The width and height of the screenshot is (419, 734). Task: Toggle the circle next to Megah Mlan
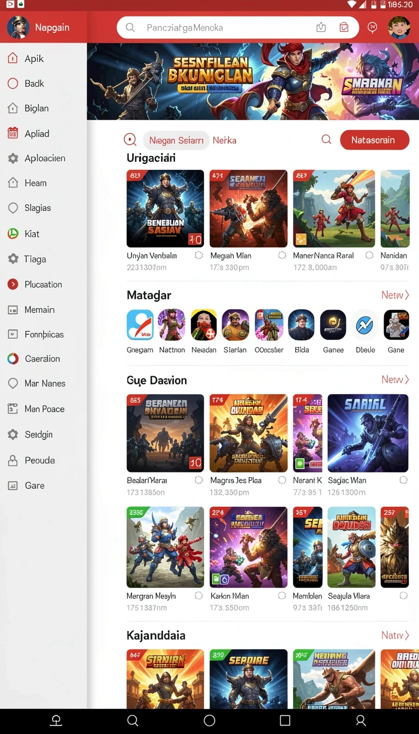tap(282, 255)
